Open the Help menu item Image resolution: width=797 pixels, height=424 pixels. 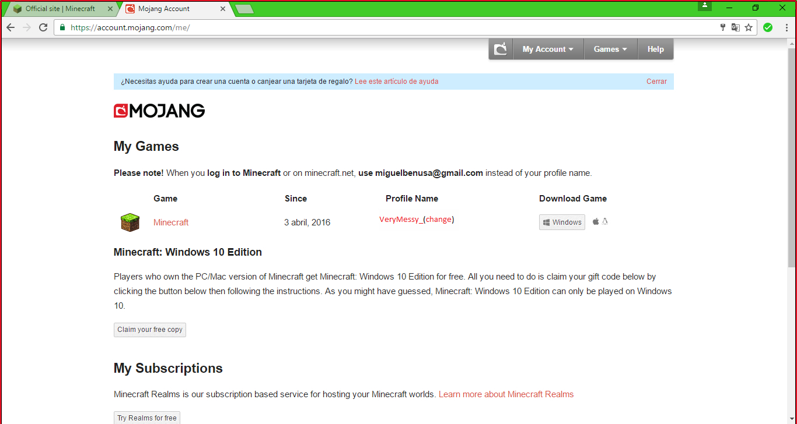click(655, 50)
